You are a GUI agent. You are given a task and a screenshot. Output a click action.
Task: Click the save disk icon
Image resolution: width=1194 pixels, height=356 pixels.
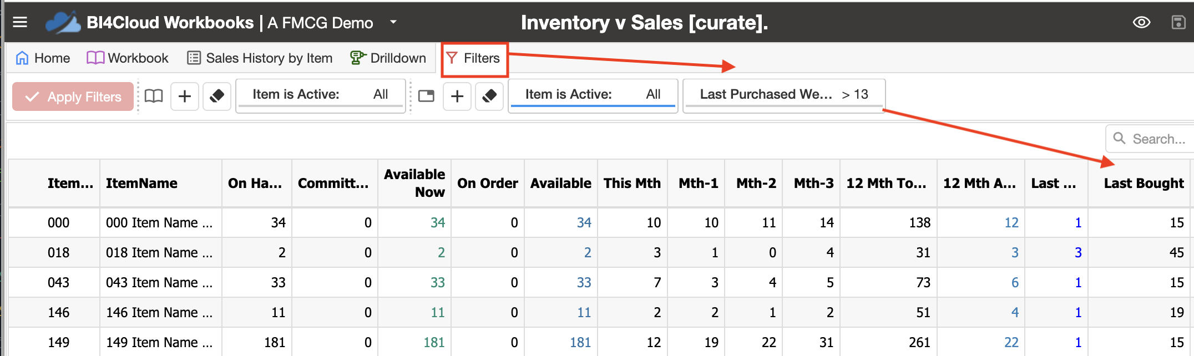(1178, 22)
